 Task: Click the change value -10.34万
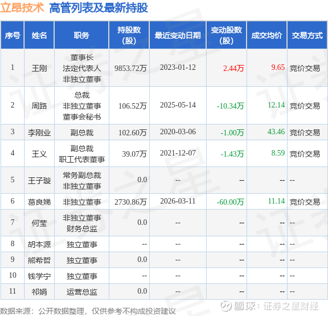tap(231, 106)
